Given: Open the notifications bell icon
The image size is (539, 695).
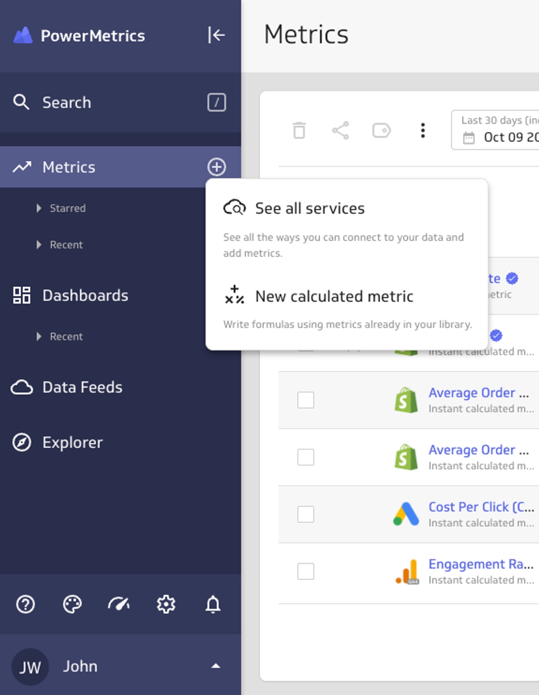Looking at the screenshot, I should pyautogui.click(x=213, y=604).
